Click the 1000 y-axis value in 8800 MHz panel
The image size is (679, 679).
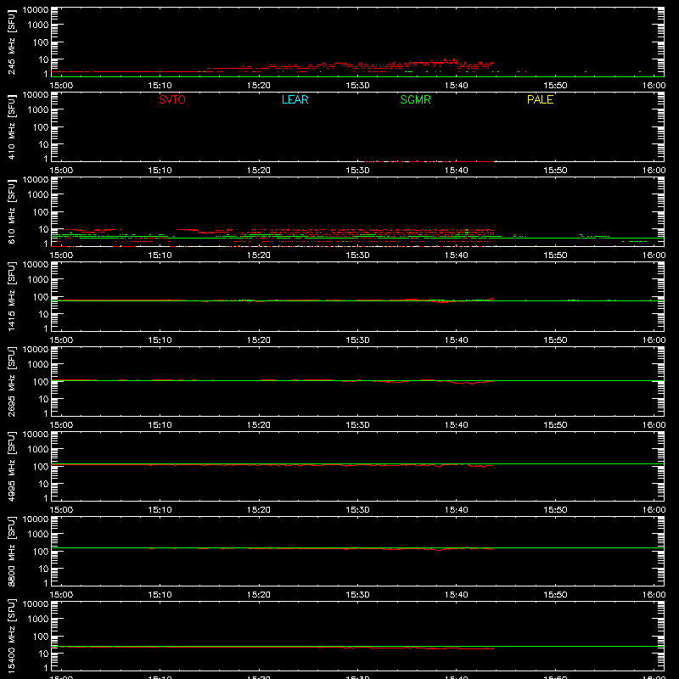(x=38, y=534)
